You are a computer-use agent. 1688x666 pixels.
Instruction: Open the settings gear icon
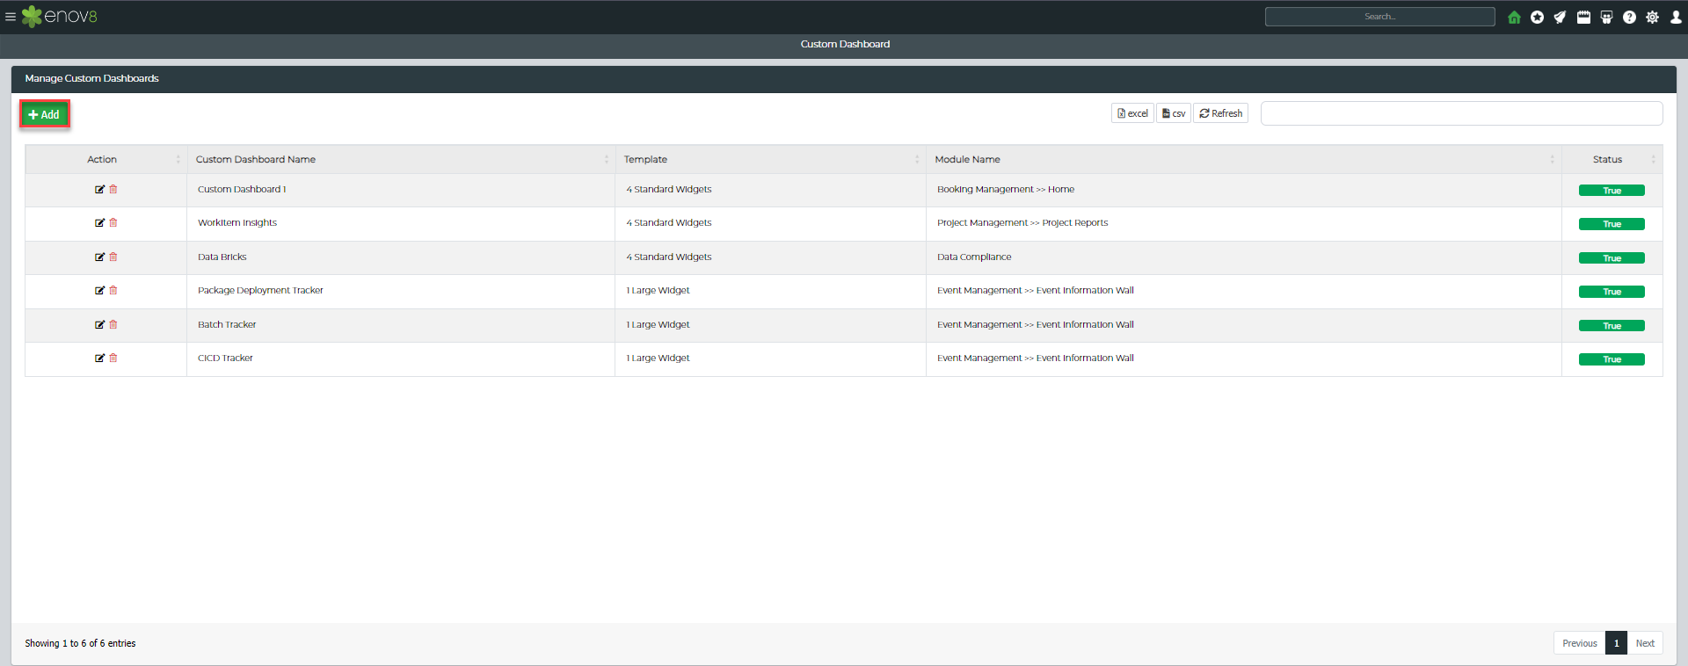1653,17
